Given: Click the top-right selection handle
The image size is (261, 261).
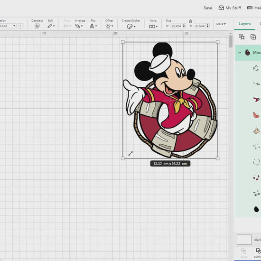Looking at the screenshot, I should (217, 42).
